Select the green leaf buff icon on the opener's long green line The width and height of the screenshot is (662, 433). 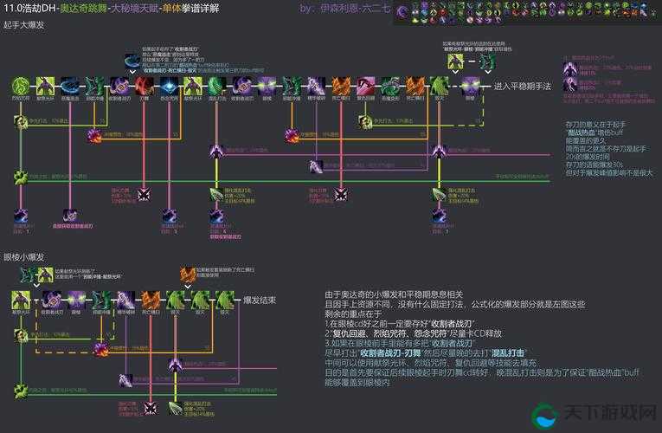[20, 178]
